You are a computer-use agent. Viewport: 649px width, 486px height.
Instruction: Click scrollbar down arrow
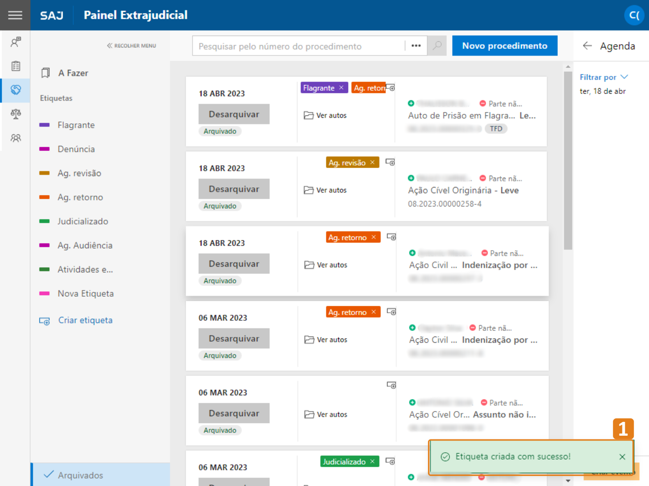tap(568, 481)
